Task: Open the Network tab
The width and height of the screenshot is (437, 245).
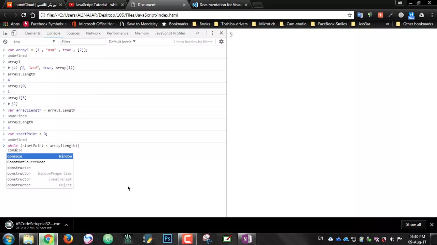Action: coord(93,33)
